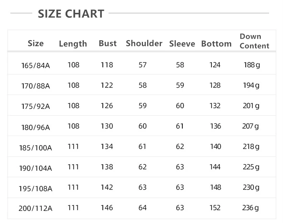Image resolution: width=283 pixels, height=223 pixels.
Task: Select the Down Content column header
Action: [254, 41]
